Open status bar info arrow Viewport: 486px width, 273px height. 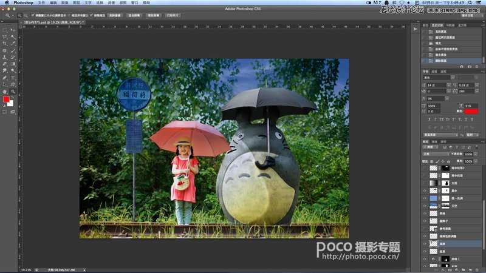pyautogui.click(x=84, y=270)
